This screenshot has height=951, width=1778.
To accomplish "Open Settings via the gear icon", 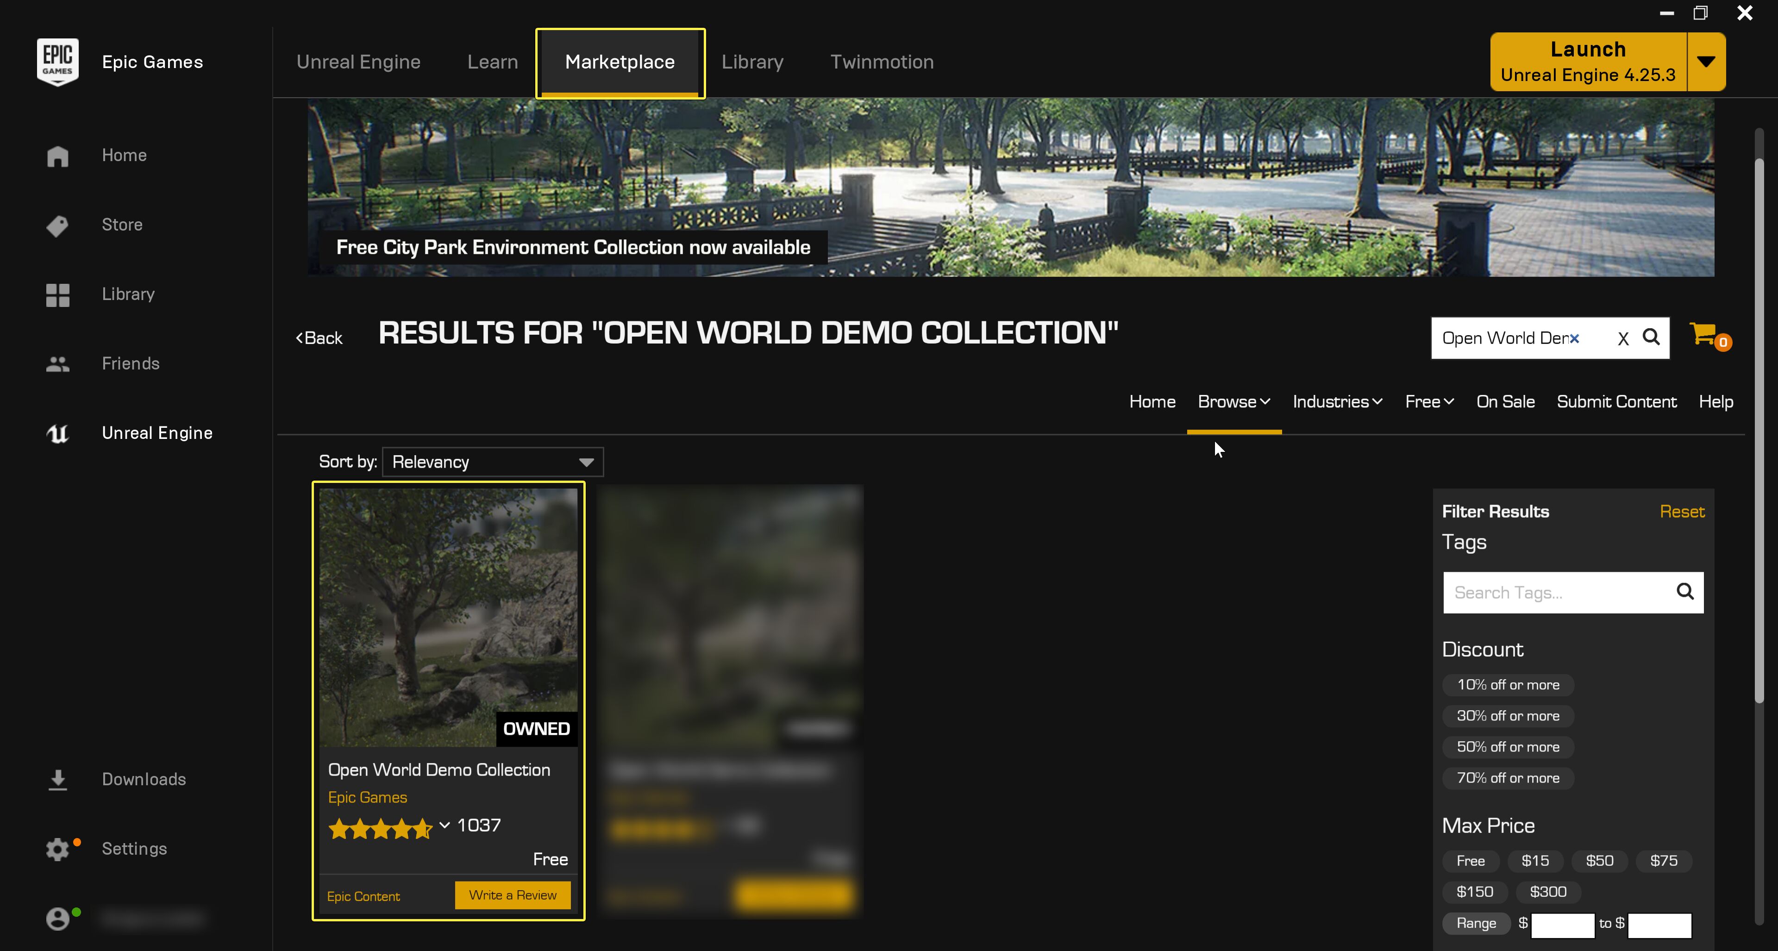I will tap(57, 849).
